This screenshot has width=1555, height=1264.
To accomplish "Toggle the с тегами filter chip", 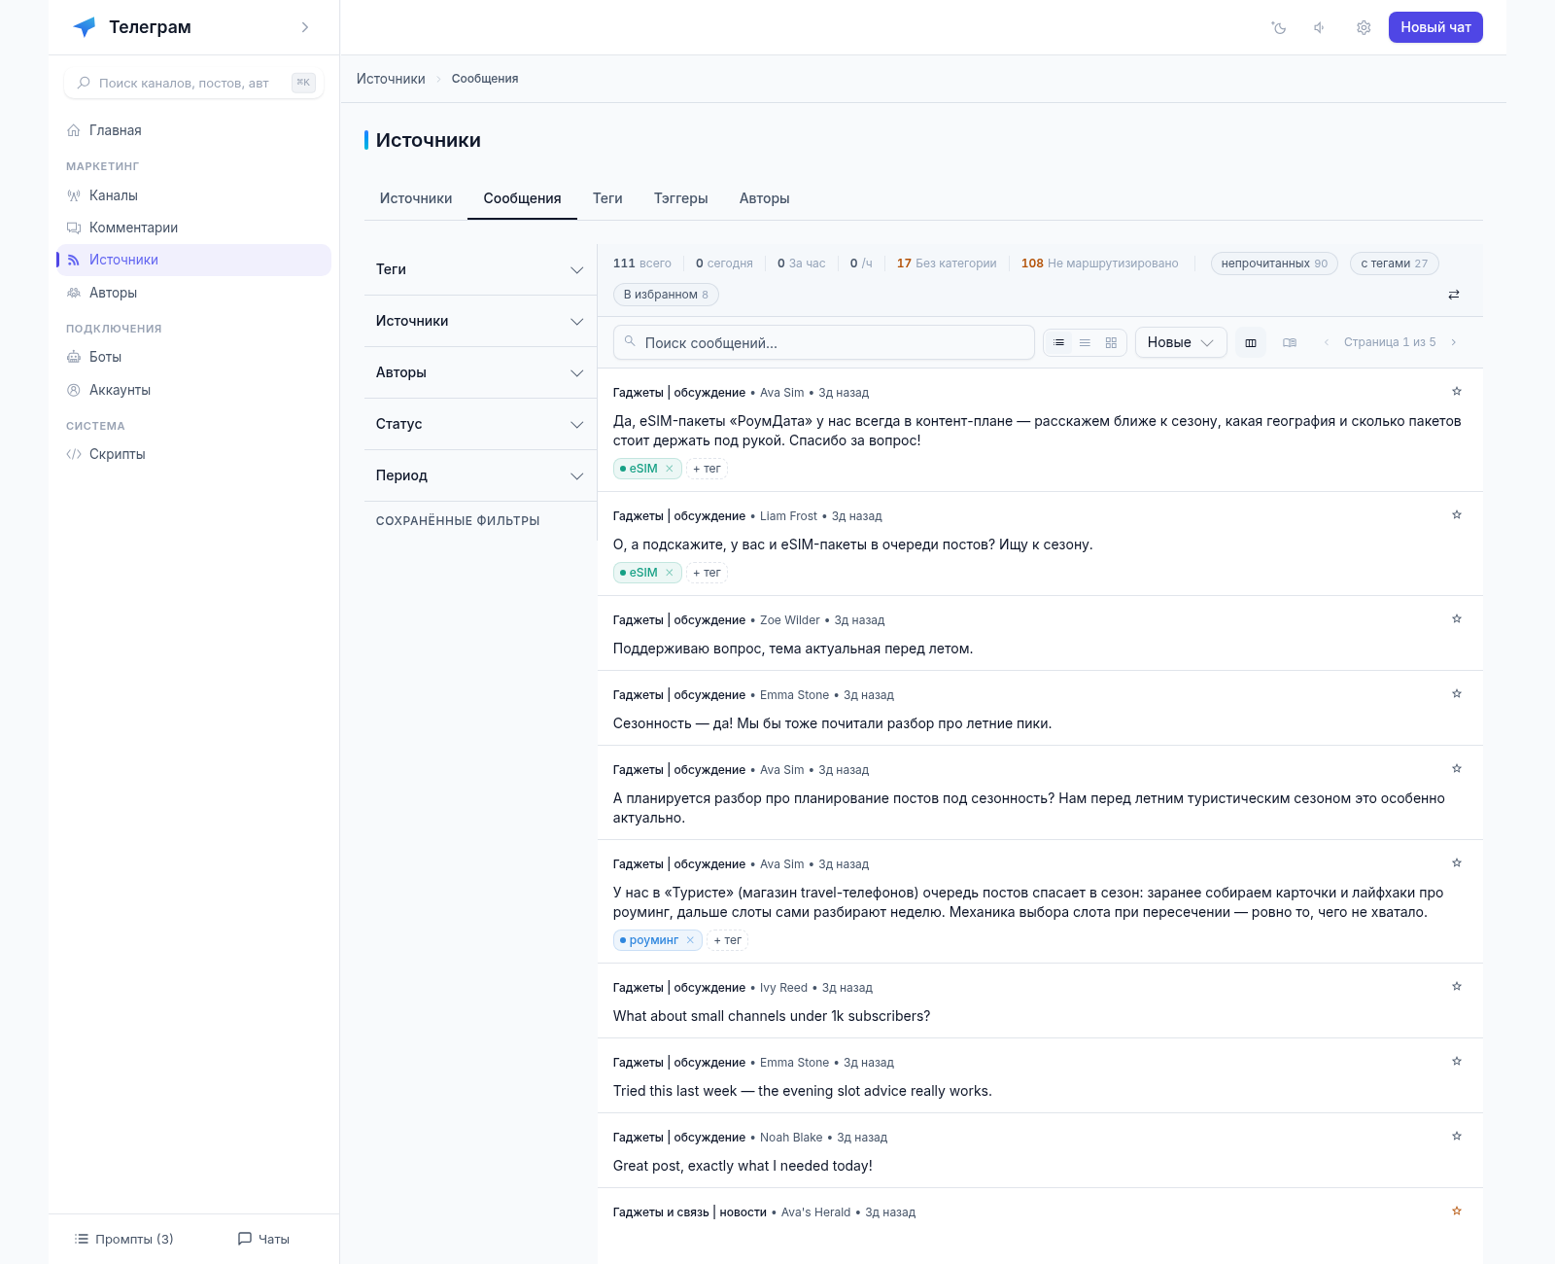I will point(1395,263).
